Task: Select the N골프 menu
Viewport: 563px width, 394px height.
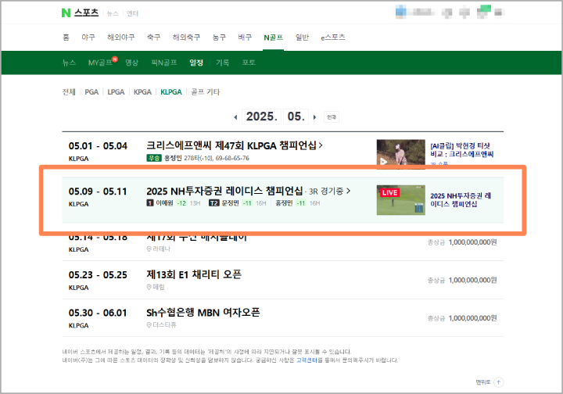Action: [273, 38]
